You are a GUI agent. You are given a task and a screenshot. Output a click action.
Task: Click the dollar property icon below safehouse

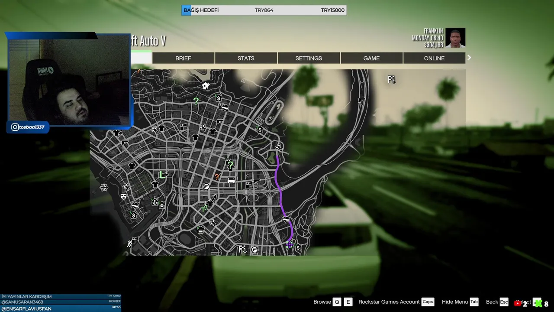point(219,98)
